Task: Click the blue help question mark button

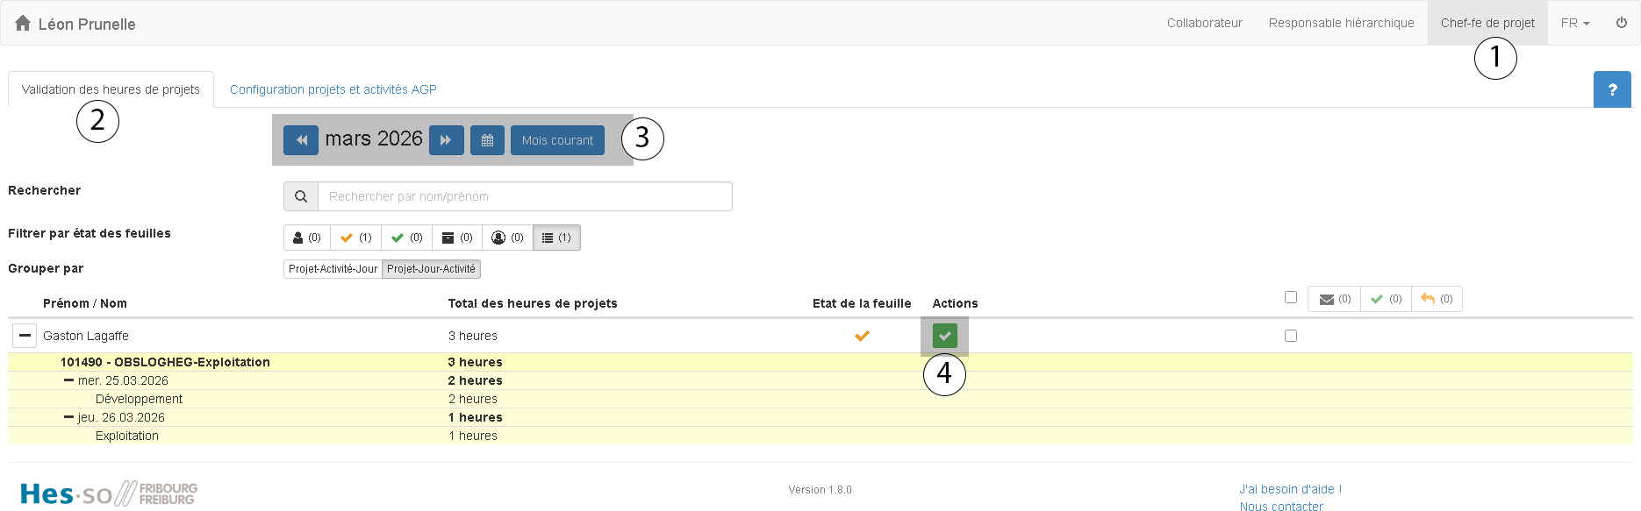Action: pos(1612,89)
